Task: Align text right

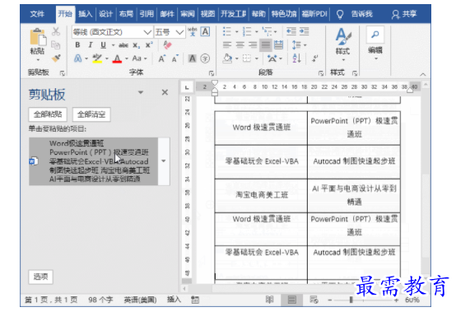Action: [x=253, y=44]
